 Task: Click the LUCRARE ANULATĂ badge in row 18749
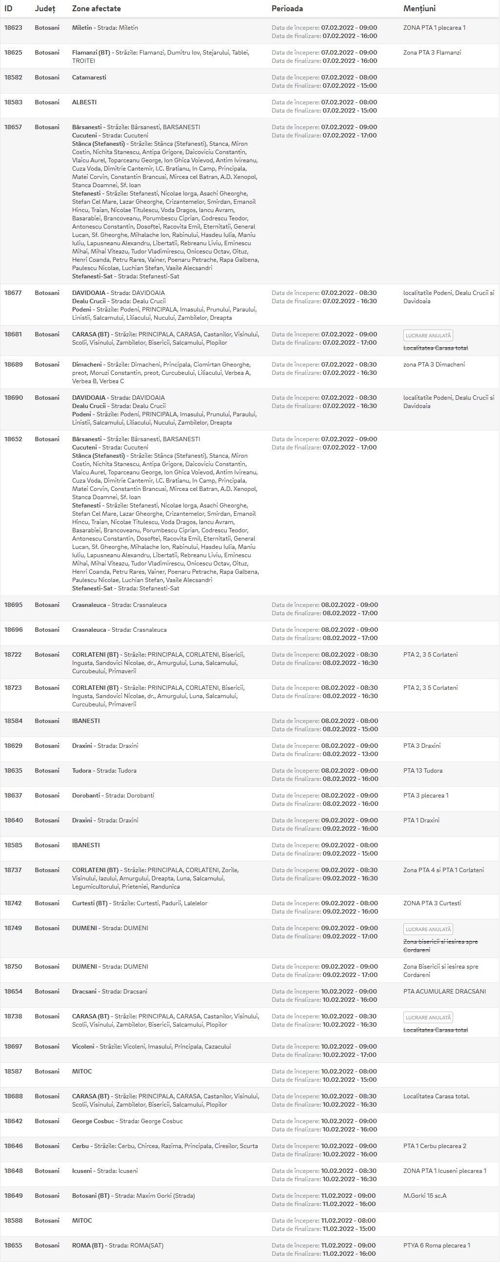click(x=428, y=929)
